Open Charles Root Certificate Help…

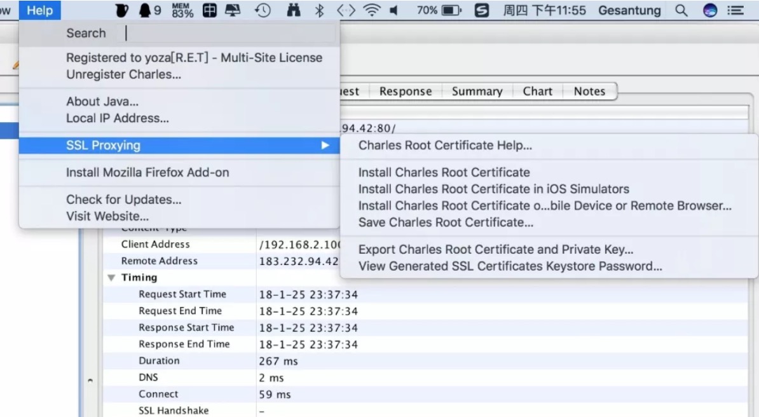tap(445, 146)
